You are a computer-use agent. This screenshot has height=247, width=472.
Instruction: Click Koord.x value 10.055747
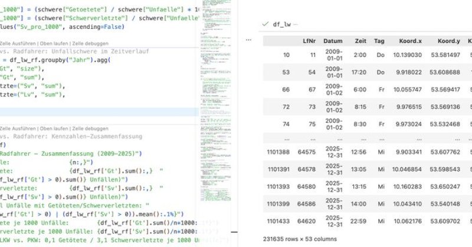[407, 89]
